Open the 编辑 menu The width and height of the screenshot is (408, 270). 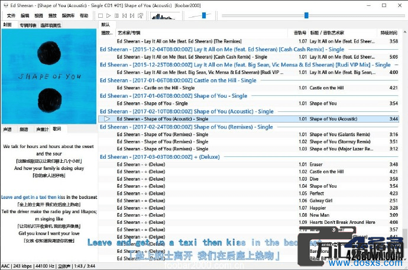(x=25, y=15)
